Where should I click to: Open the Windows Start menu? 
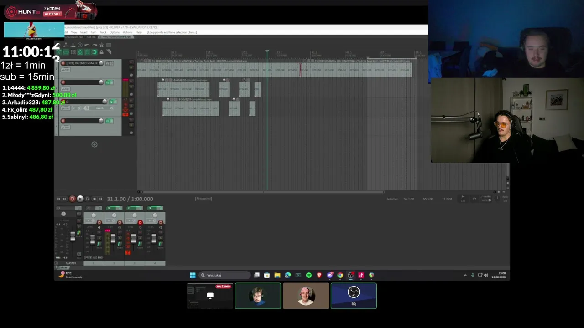click(193, 275)
